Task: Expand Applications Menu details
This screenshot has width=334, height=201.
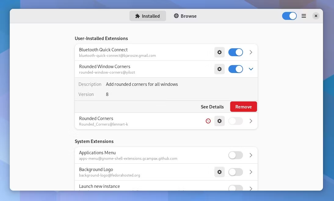Action: pyautogui.click(x=251, y=155)
